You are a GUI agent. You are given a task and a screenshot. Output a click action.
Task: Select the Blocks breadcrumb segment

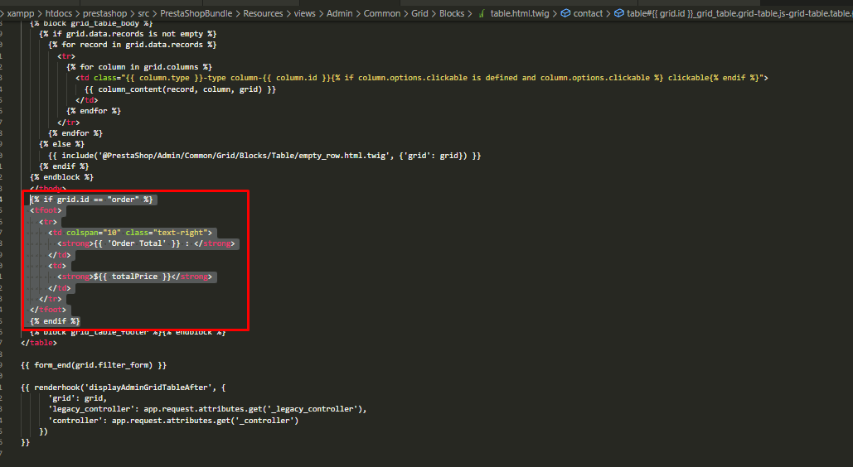coord(452,13)
